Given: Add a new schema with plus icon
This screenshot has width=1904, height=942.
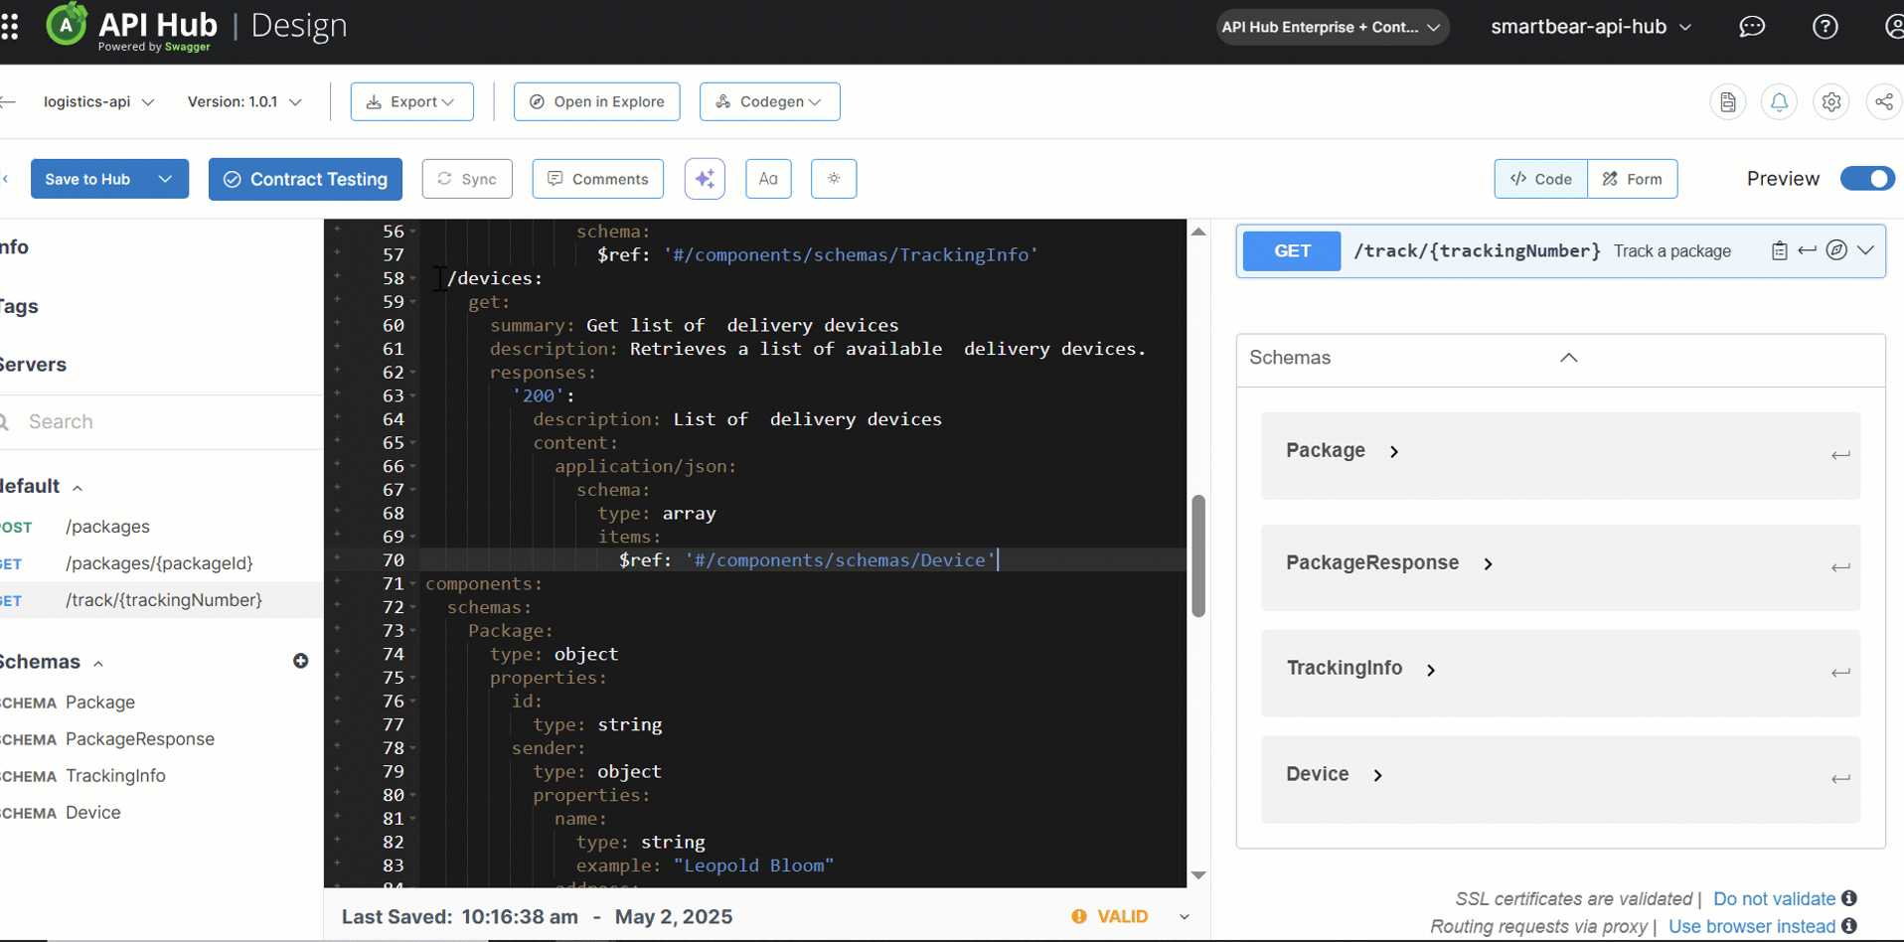Looking at the screenshot, I should point(300,661).
